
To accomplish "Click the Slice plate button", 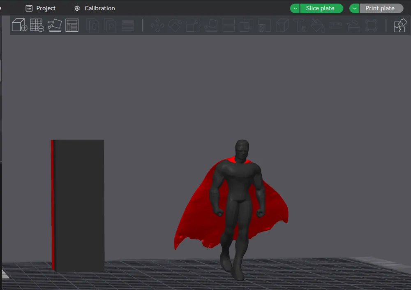I will [x=321, y=8].
